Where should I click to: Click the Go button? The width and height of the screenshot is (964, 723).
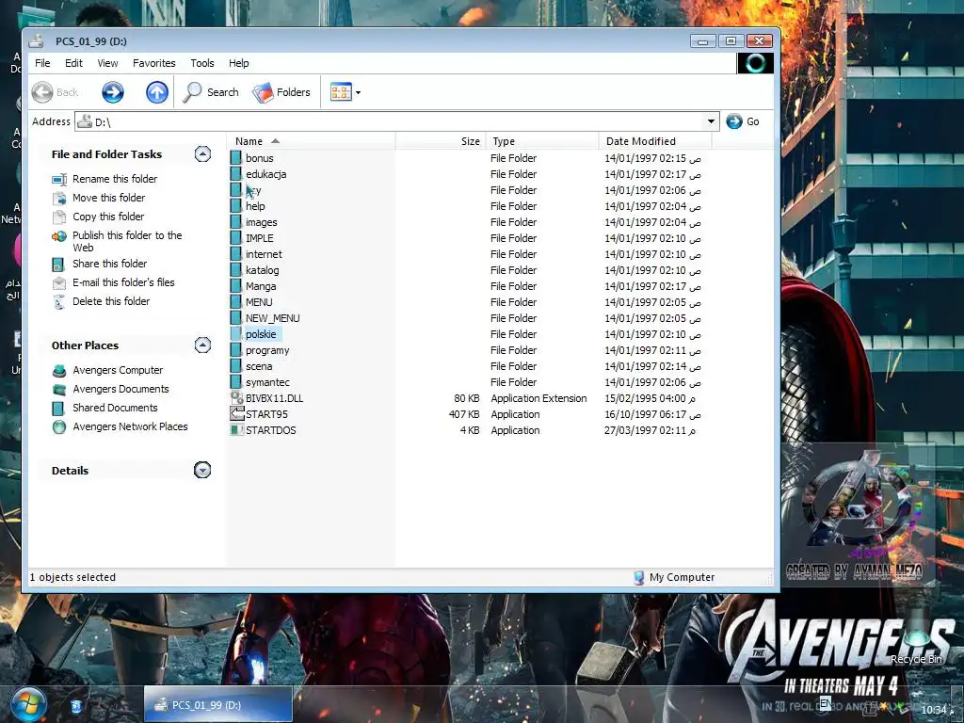(743, 121)
